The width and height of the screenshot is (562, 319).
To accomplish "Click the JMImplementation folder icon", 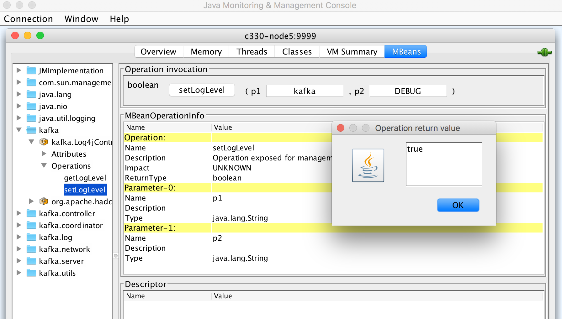I will tap(31, 71).
